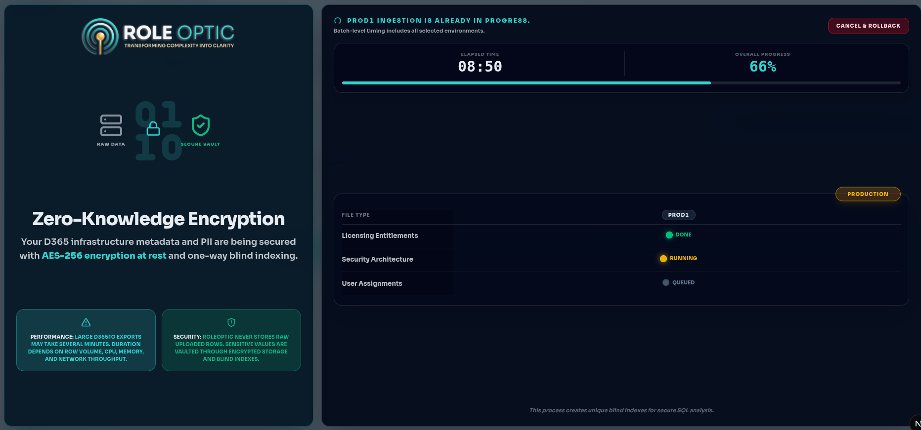This screenshot has width=921, height=430.
Task: Click the Raw Data server icon
Action: pos(111,125)
